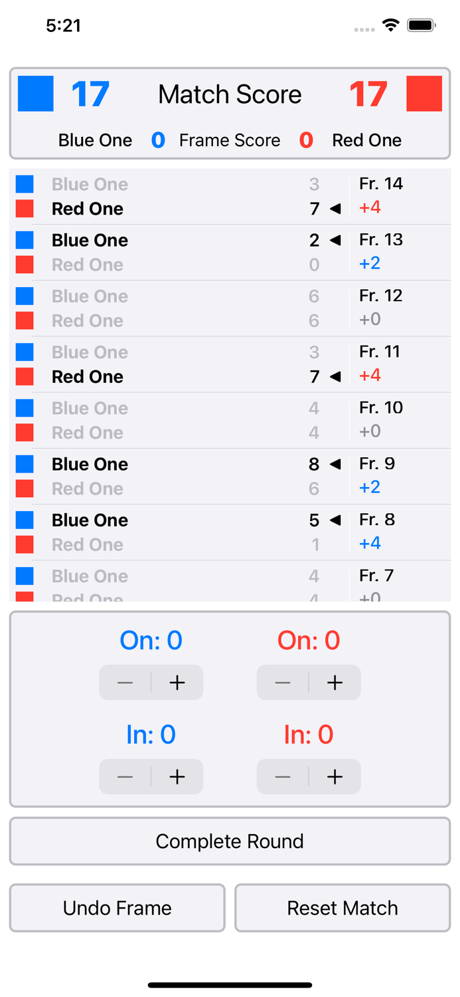Click the Blue One frame score label in header
The width and height of the screenshot is (460, 997).
95,140
